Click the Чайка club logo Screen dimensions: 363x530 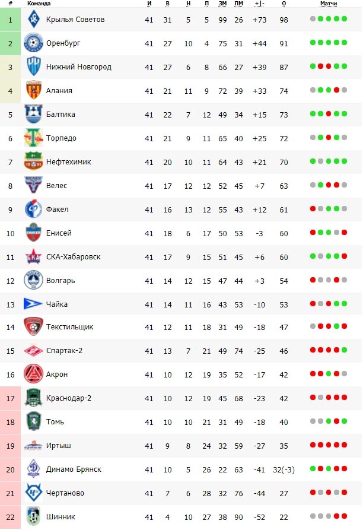coord(33,304)
